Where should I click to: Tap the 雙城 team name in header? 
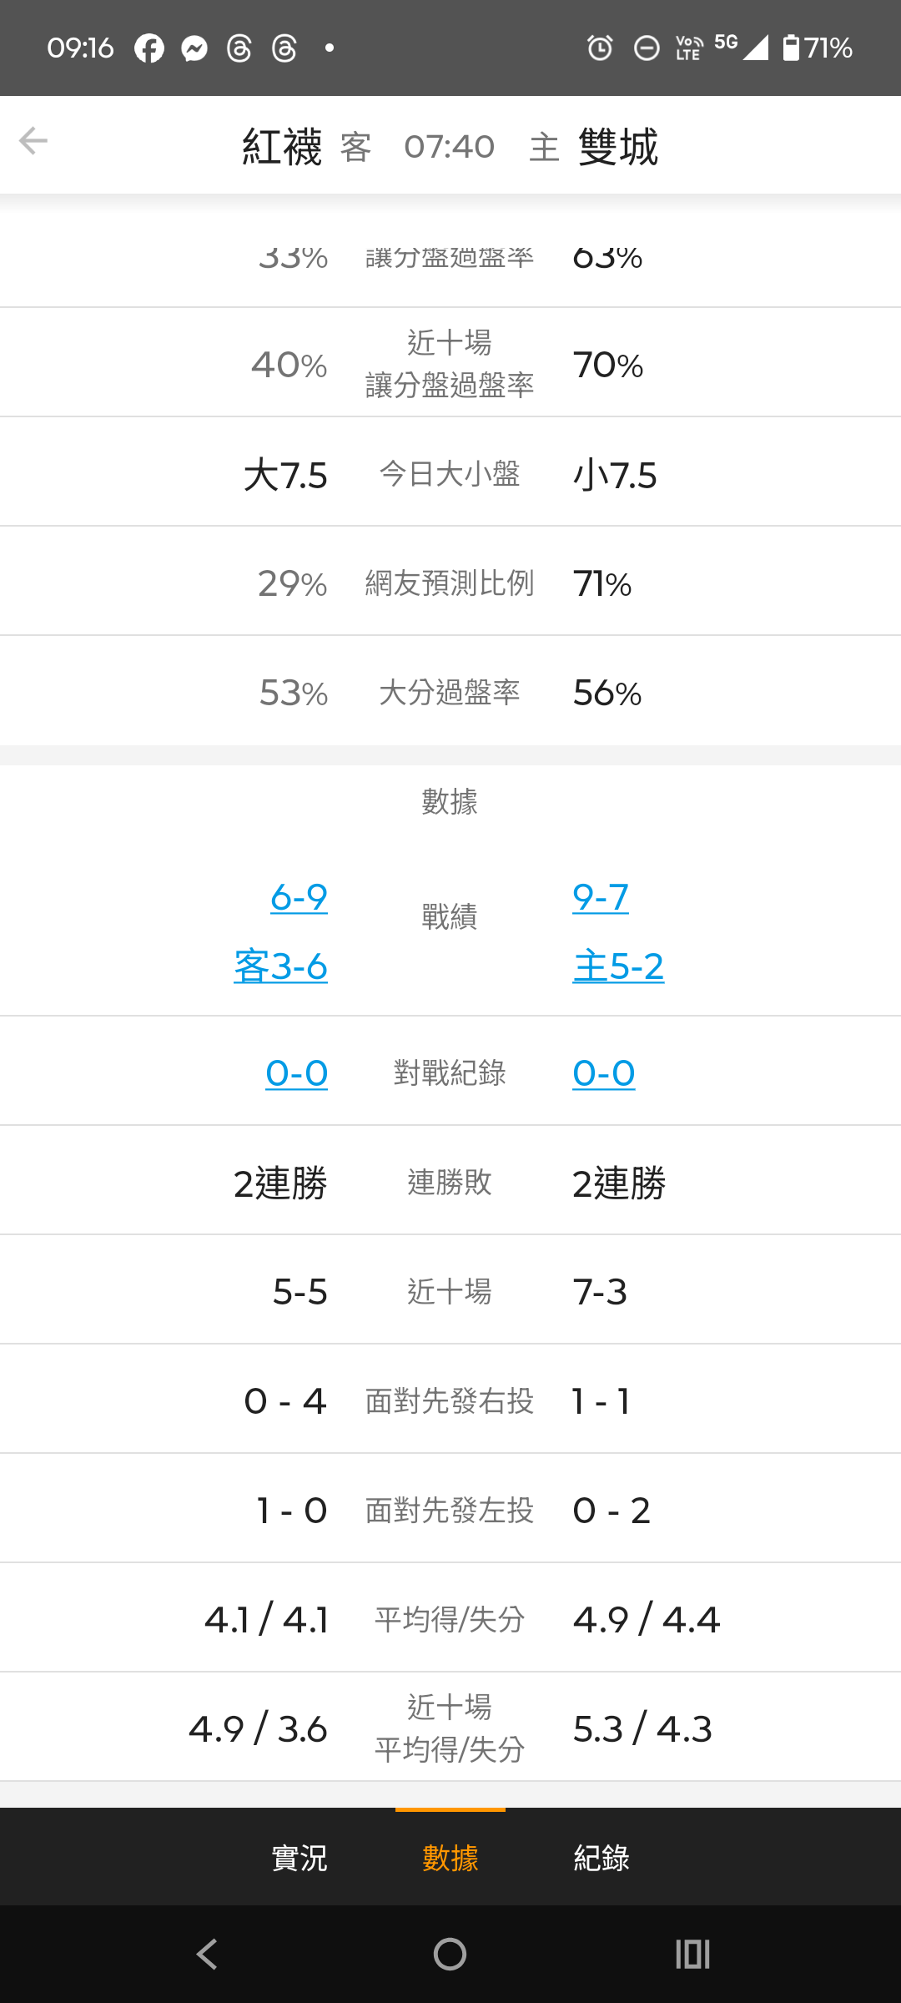click(x=618, y=147)
